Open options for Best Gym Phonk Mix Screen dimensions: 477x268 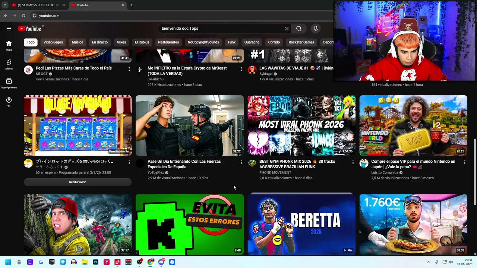point(353,162)
